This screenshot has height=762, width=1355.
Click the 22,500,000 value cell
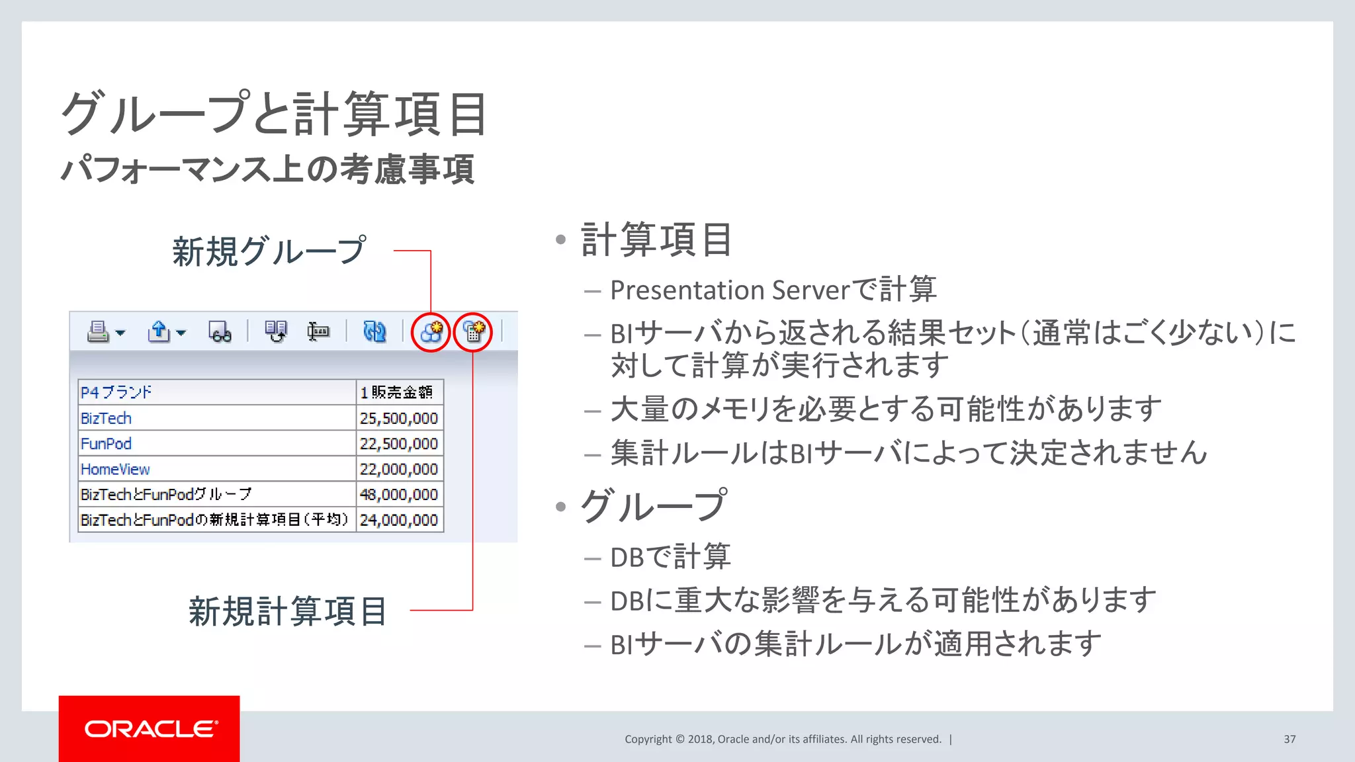coord(400,443)
